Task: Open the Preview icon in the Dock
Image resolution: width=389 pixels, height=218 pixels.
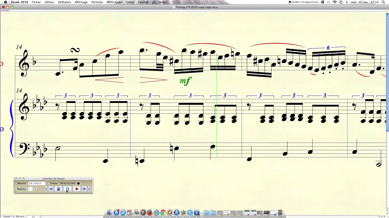Action: click(136, 213)
